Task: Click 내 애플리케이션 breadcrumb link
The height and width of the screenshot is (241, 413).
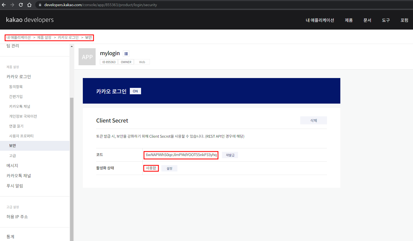Action: pyautogui.click(x=19, y=38)
